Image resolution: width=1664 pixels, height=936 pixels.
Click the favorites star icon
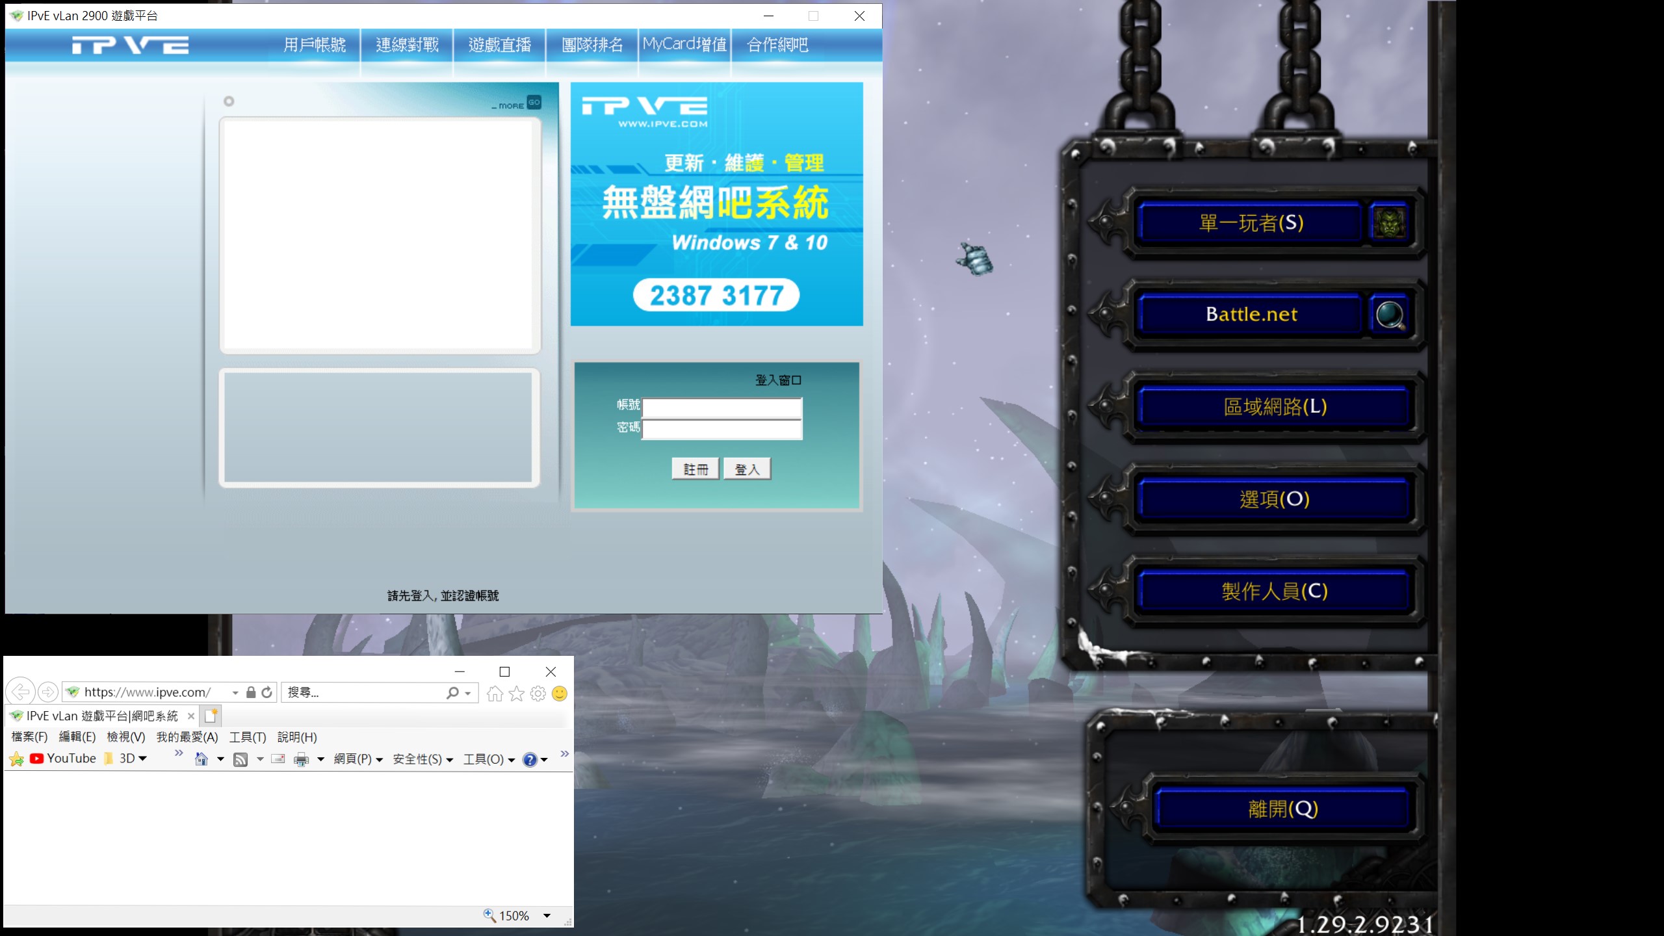(x=516, y=694)
